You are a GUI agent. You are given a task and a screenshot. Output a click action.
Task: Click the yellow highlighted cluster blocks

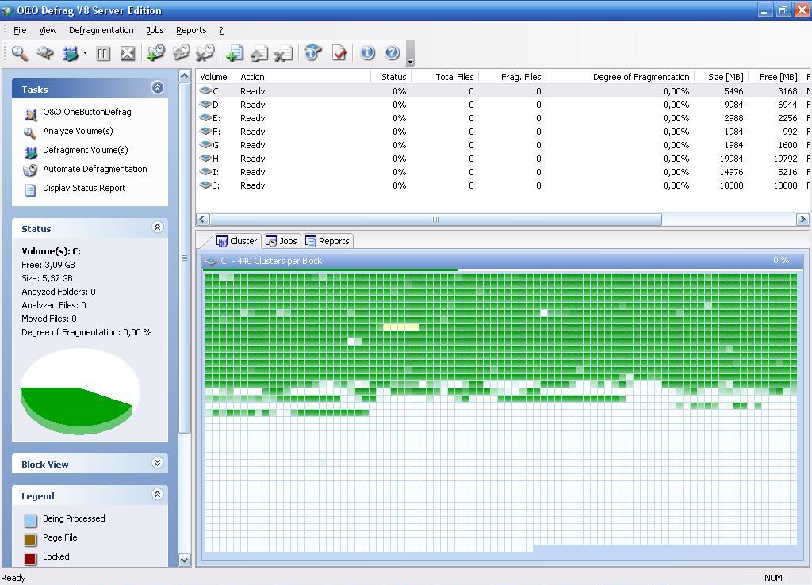[x=400, y=327]
